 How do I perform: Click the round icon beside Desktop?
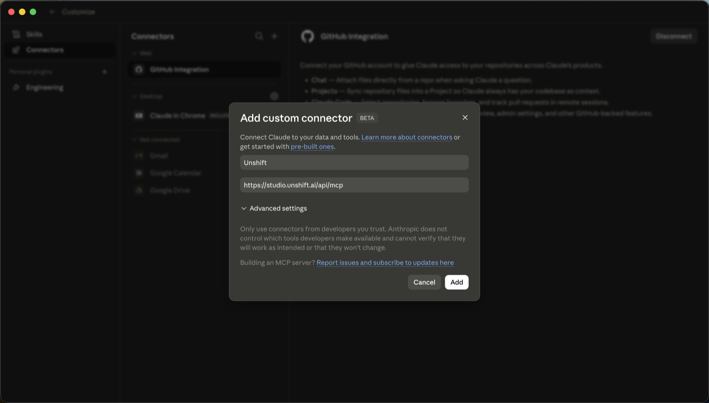274,96
